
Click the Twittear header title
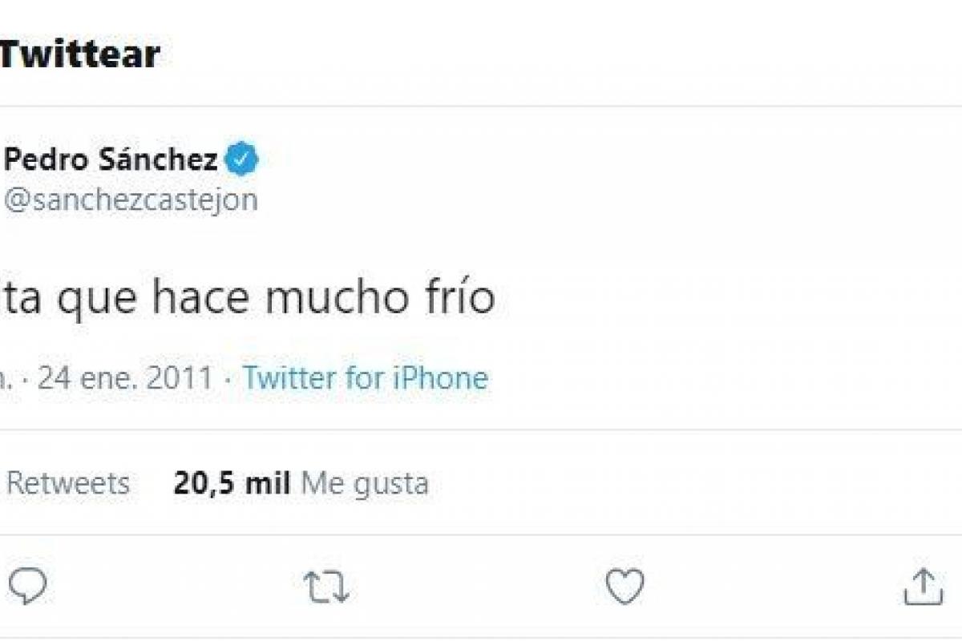(x=80, y=54)
